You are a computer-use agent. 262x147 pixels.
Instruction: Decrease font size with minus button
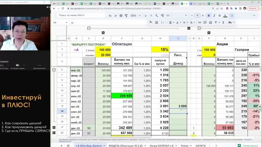(x=192, y=16)
